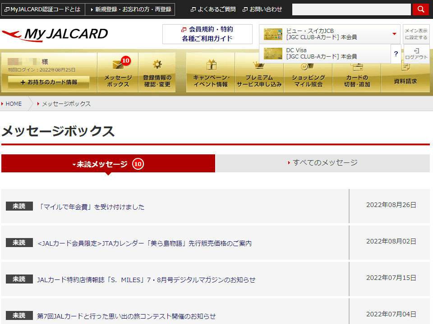Viewport: 433px width, 324px height.
Task: Open 登録情報の確認・変更 gear icon
Action: [157, 65]
